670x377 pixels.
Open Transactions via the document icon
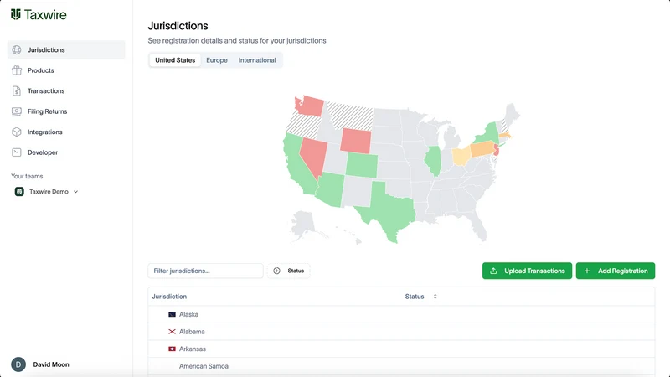pos(17,91)
